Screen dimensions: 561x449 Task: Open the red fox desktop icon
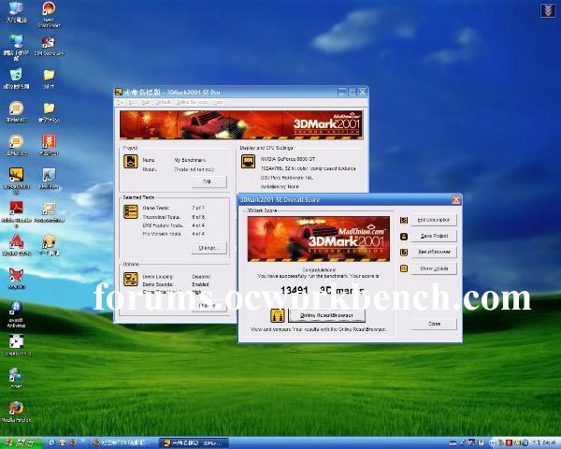pos(16,279)
